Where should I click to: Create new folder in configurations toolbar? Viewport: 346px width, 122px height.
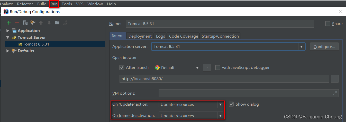(x=57, y=23)
